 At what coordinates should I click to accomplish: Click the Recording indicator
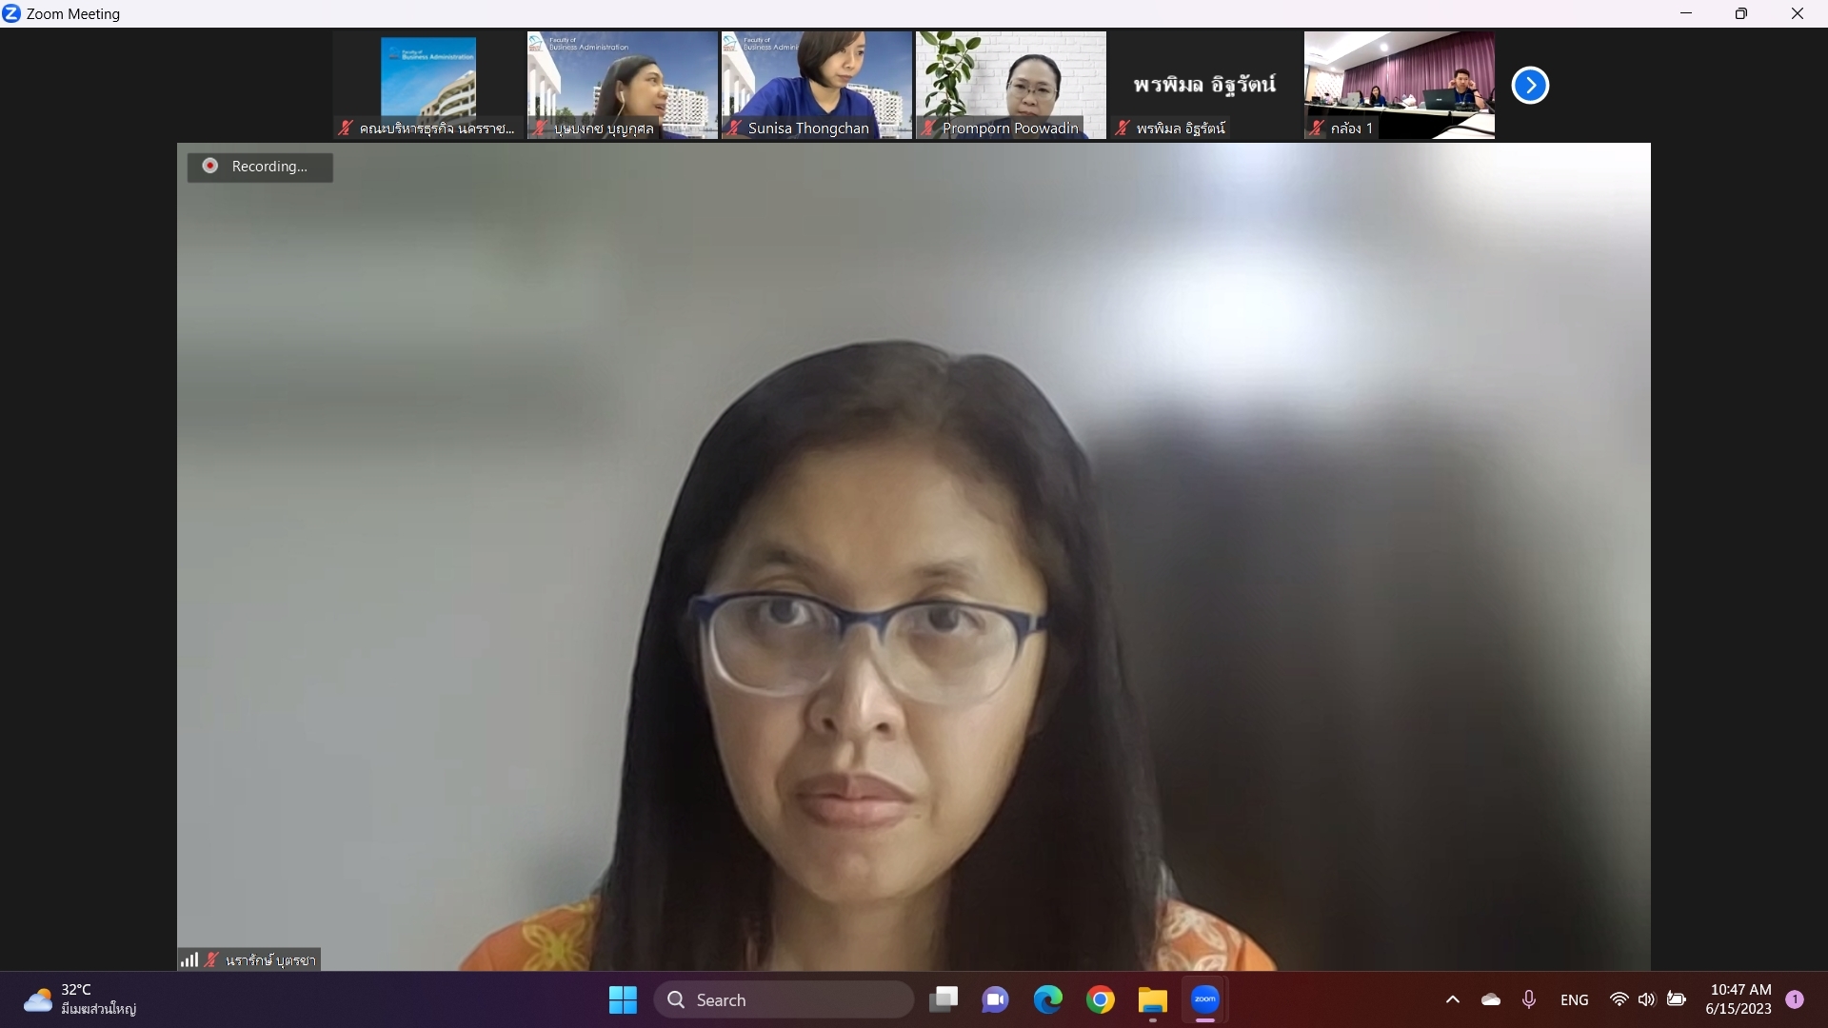(260, 167)
